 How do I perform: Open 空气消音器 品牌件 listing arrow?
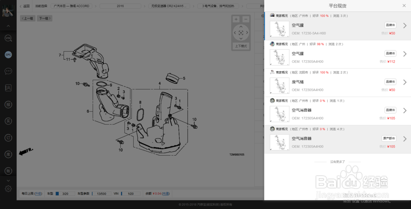[405, 110]
